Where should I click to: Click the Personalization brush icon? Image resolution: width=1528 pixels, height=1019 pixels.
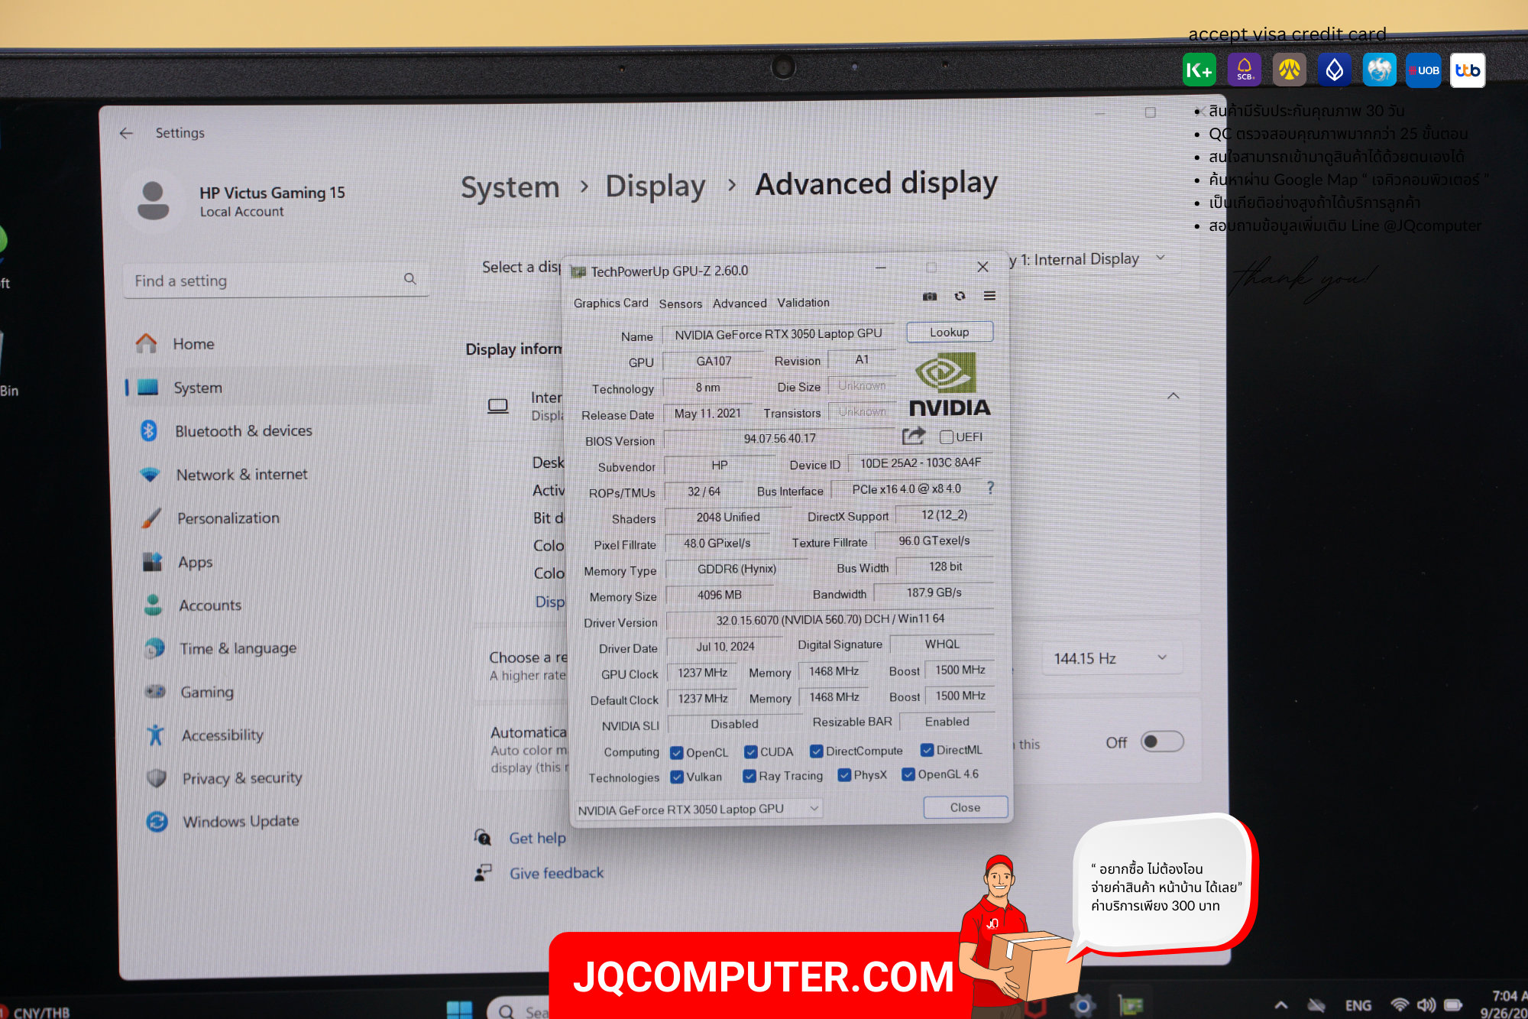tap(151, 518)
